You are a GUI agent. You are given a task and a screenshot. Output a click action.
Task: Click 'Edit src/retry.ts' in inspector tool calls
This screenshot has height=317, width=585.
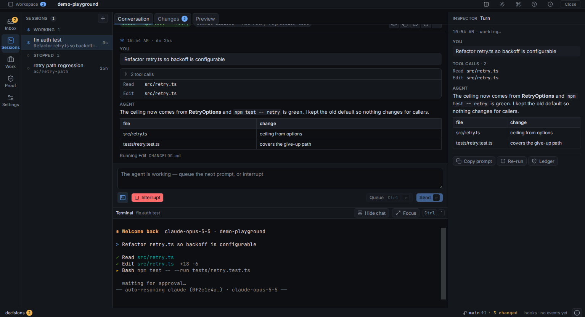476,78
